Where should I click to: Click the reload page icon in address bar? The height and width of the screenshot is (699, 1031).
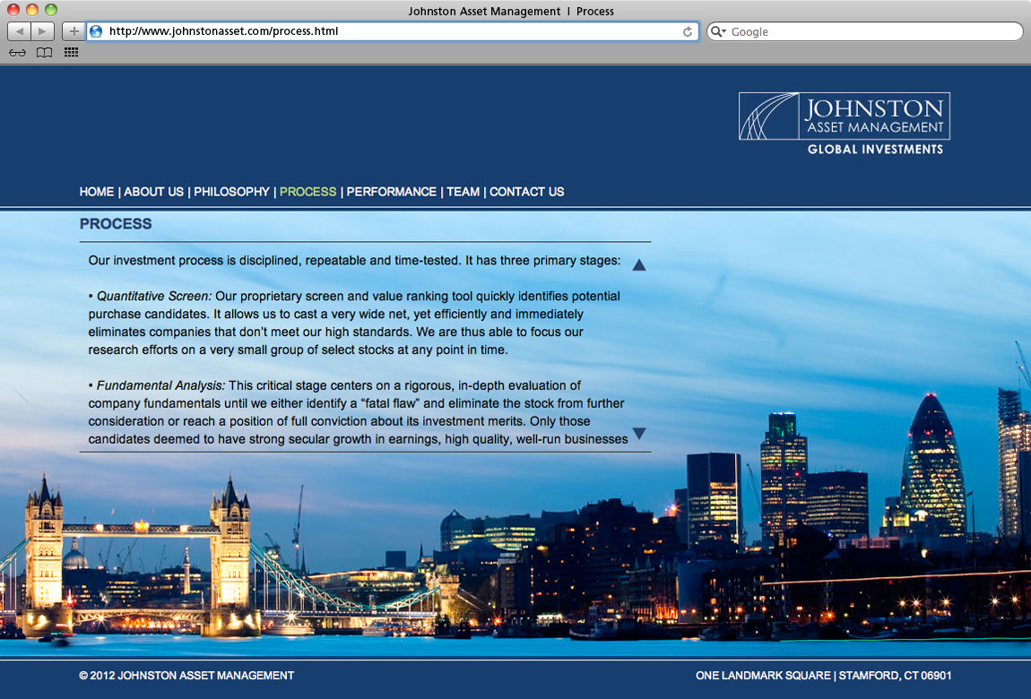tap(688, 31)
